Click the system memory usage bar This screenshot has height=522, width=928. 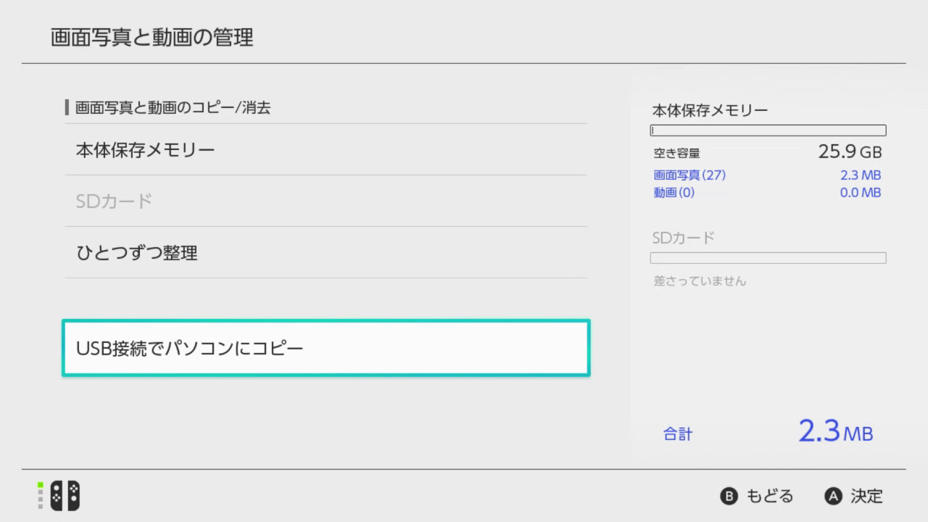768,130
